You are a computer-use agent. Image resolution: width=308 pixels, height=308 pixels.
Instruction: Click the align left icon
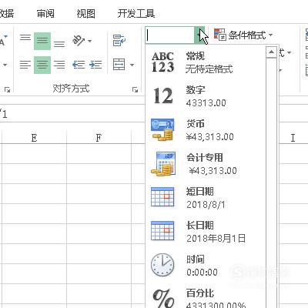click(25, 65)
